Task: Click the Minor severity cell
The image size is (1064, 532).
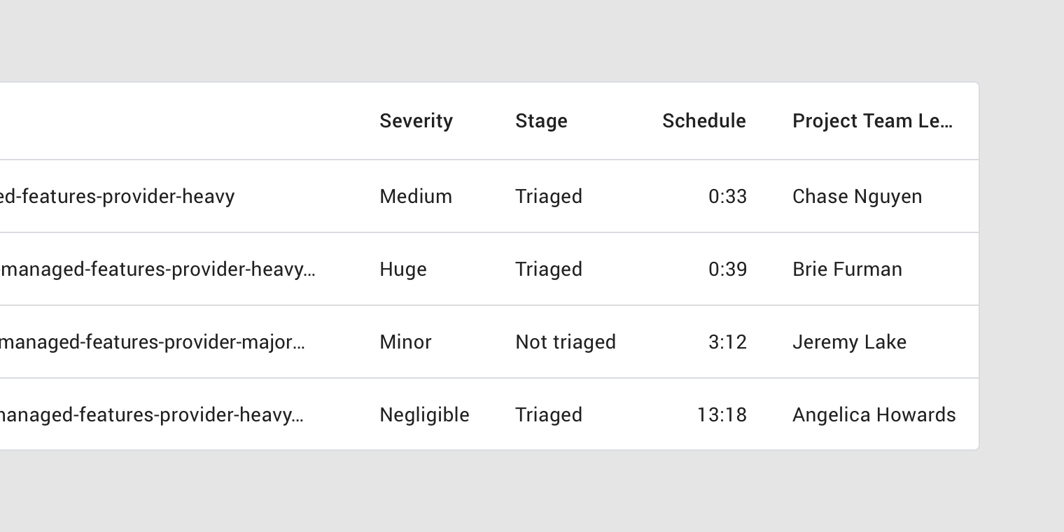Action: (405, 342)
